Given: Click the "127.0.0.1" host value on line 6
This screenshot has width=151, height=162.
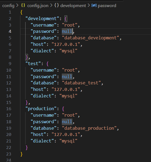Looking at the screenshot, I should click(x=66, y=45).
